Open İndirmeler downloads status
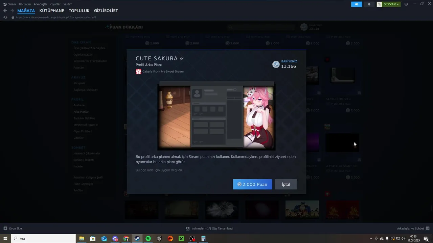Screen dimensions: 433x243 pos(210,228)
